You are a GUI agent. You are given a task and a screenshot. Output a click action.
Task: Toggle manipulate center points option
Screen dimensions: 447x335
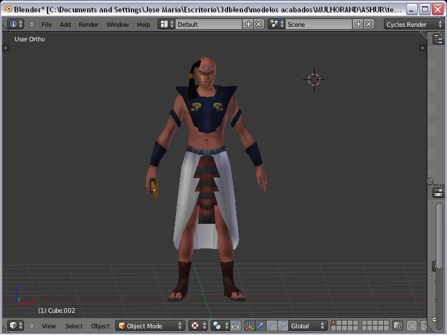pyautogui.click(x=235, y=326)
